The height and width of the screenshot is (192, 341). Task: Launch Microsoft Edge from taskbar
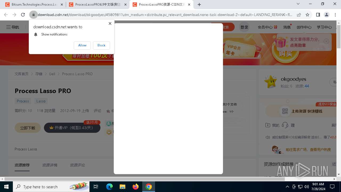pyautogui.click(x=109, y=187)
